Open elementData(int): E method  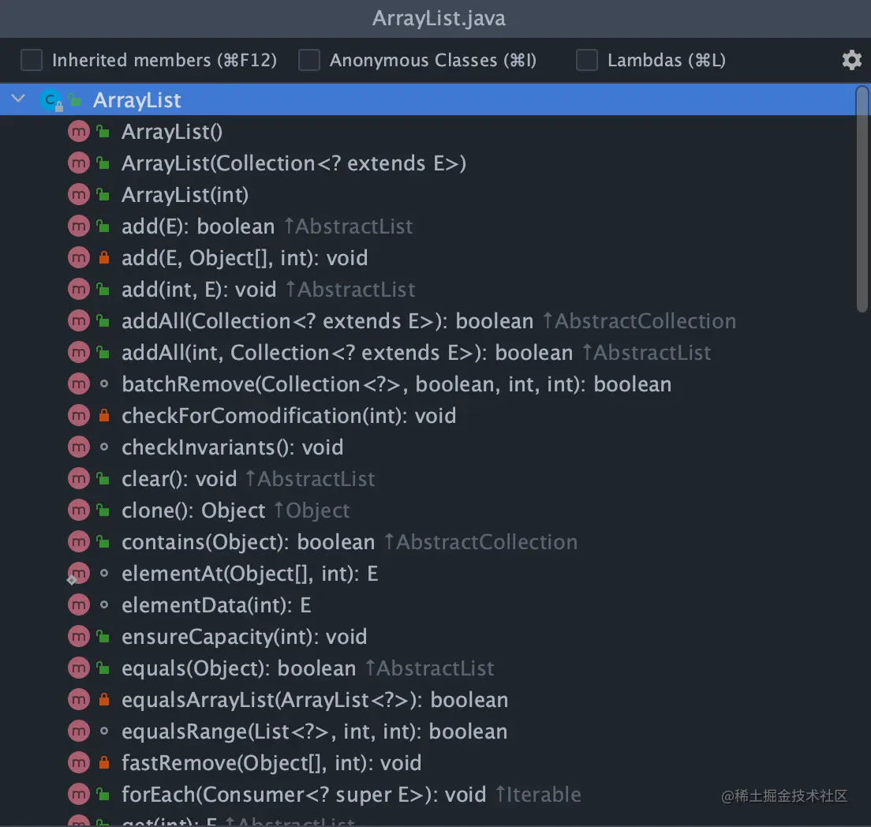point(216,605)
